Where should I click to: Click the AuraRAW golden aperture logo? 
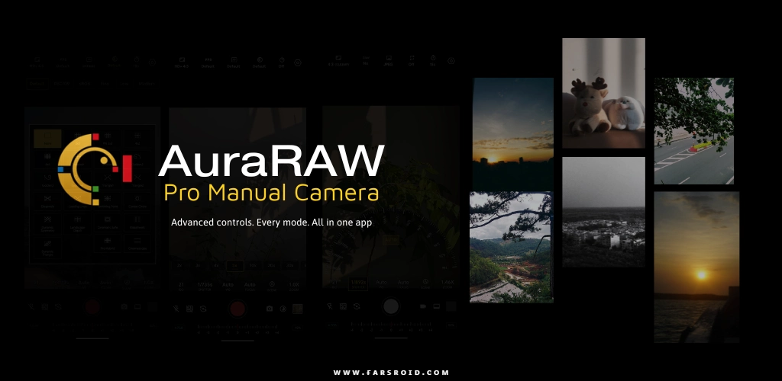(95, 169)
